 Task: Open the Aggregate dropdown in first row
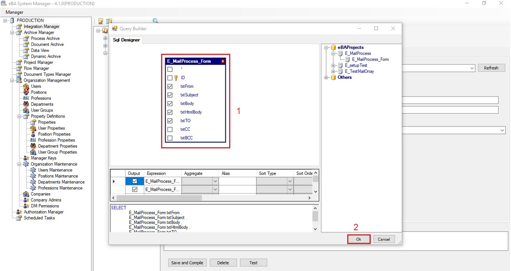click(215, 181)
